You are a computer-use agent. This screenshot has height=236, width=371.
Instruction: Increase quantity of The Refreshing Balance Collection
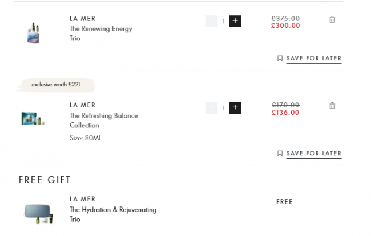(x=235, y=108)
